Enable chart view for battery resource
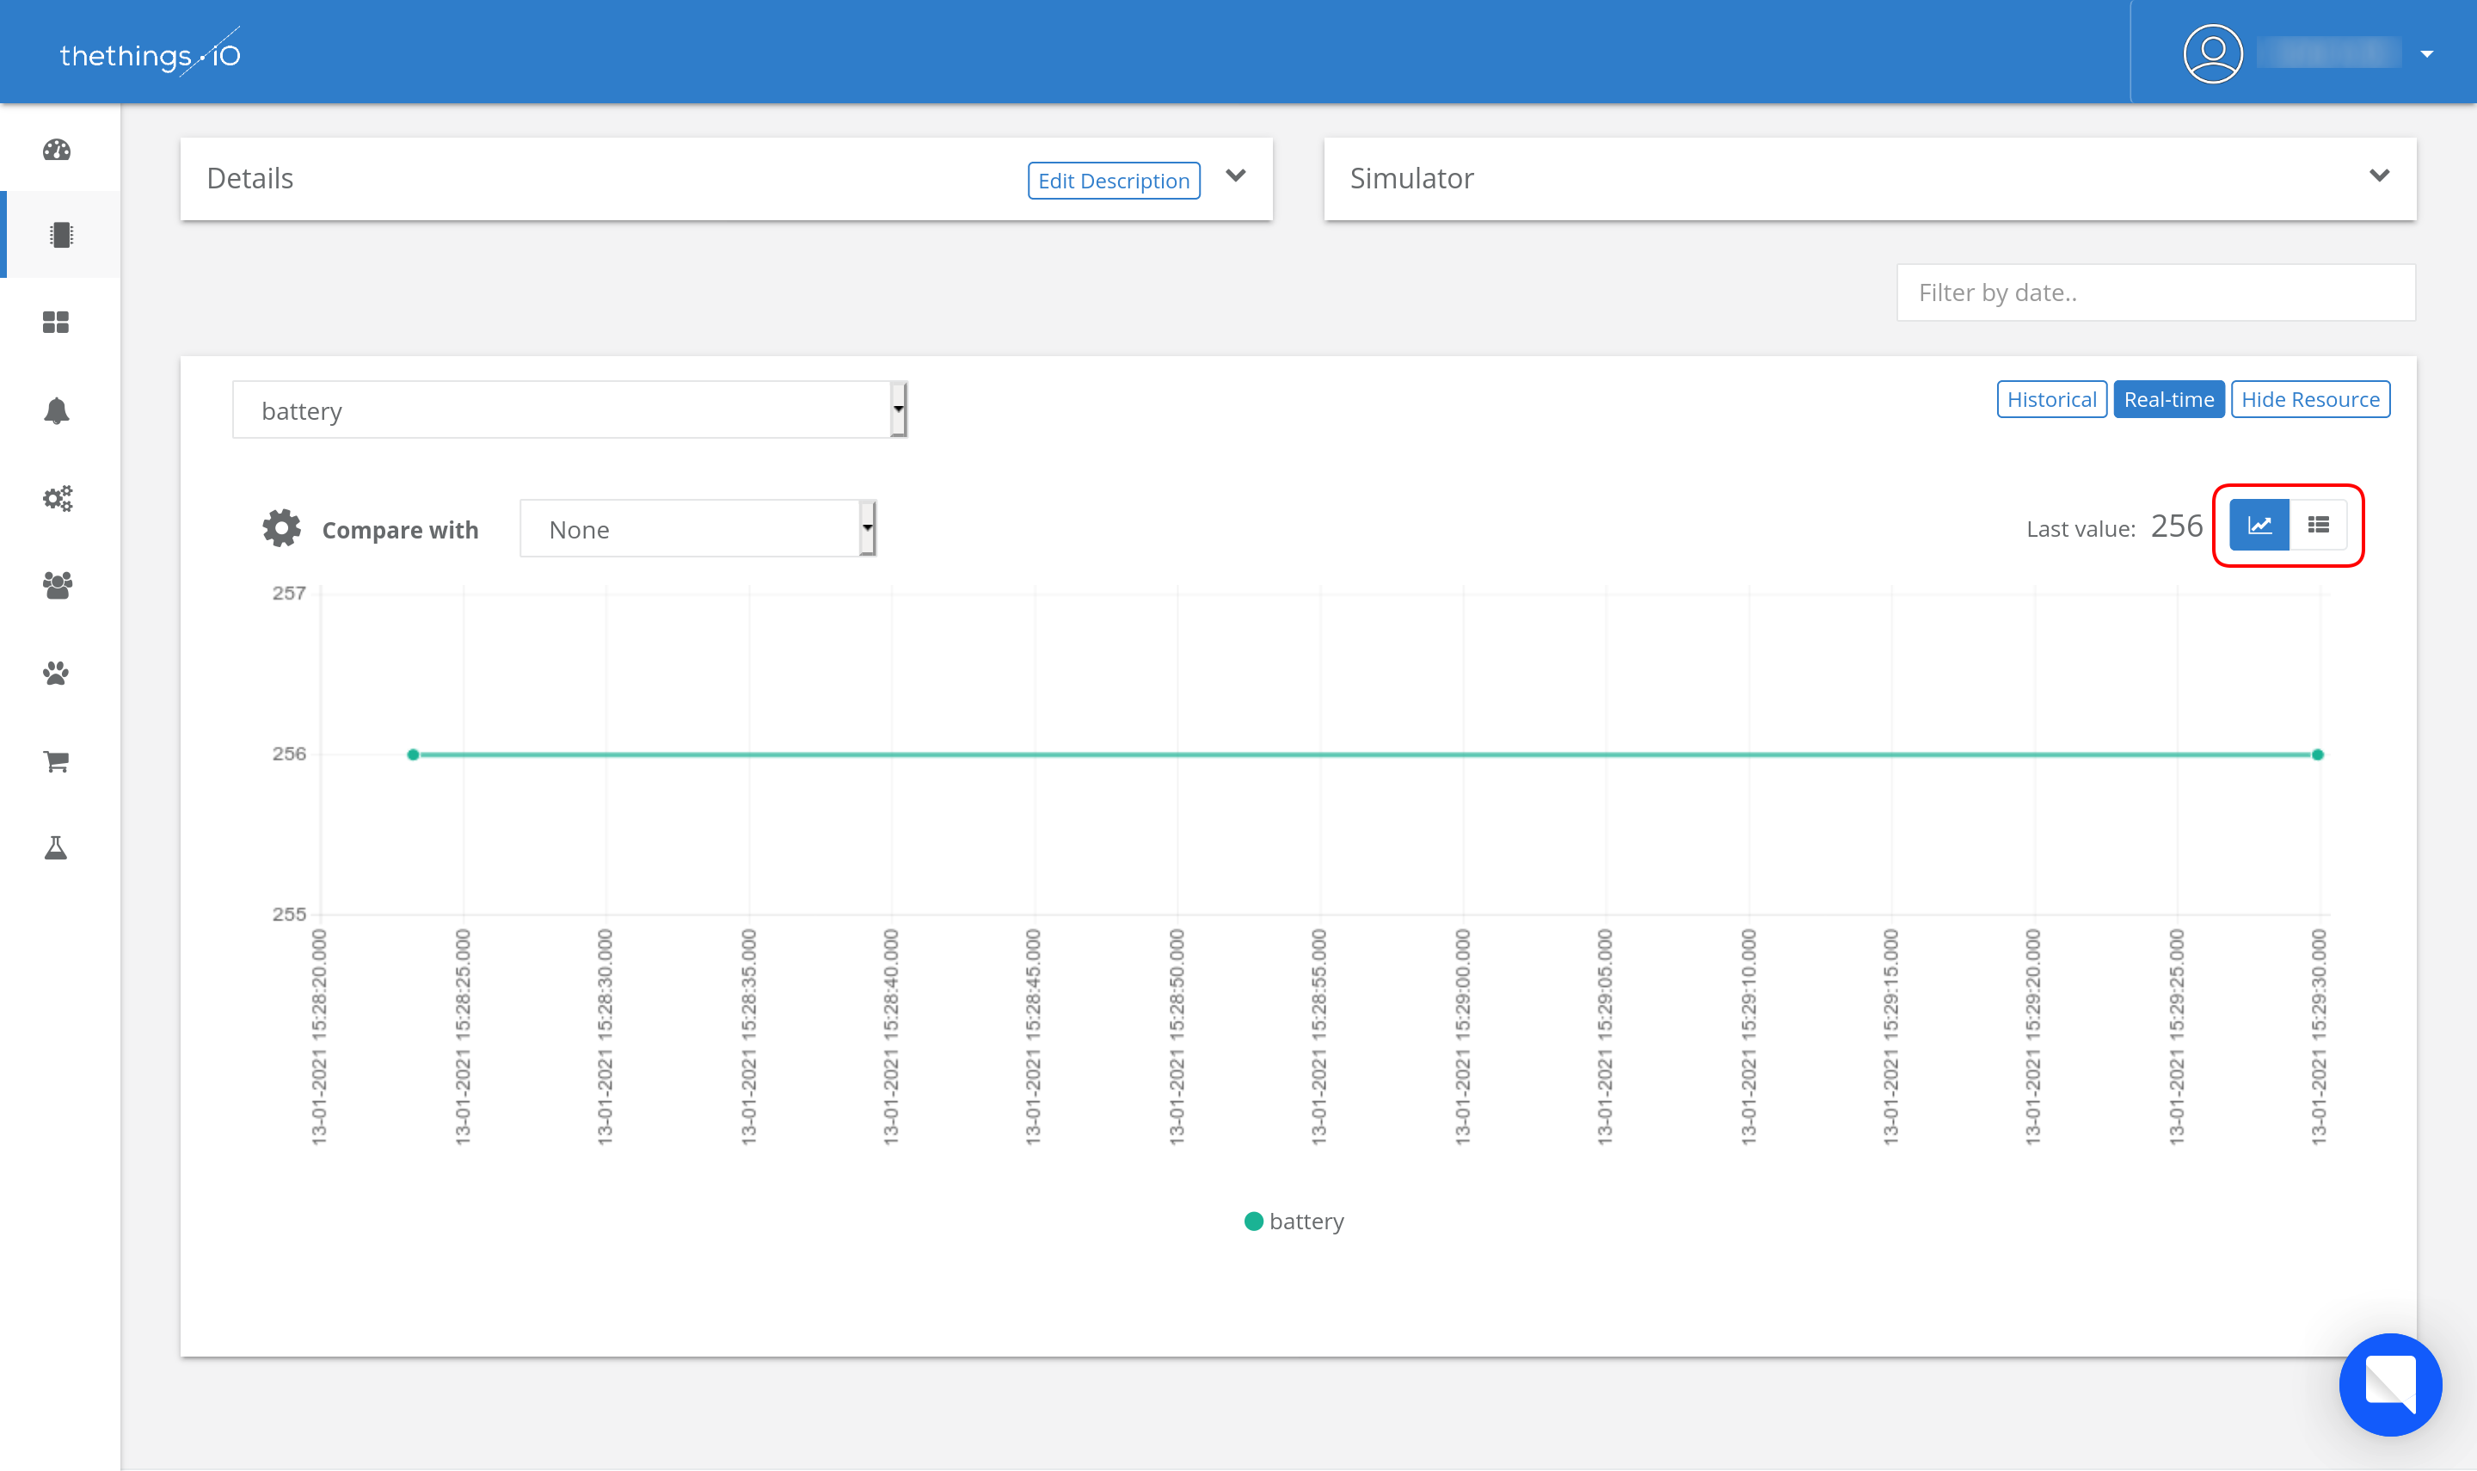This screenshot has width=2477, height=1471. (2259, 525)
